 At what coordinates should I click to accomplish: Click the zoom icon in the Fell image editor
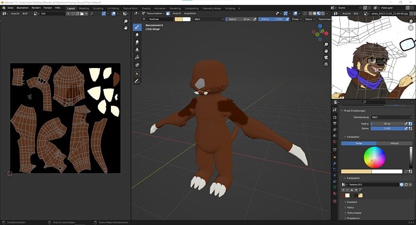click(x=126, y=22)
